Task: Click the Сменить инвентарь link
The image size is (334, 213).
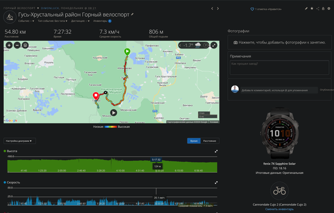Action: point(279,209)
